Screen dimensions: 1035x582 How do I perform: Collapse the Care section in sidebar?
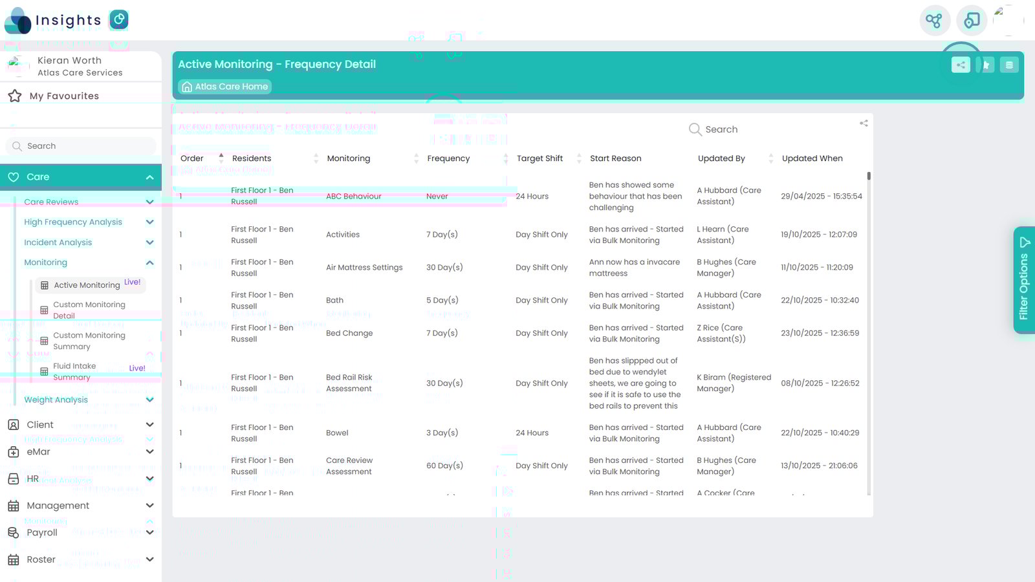(149, 177)
